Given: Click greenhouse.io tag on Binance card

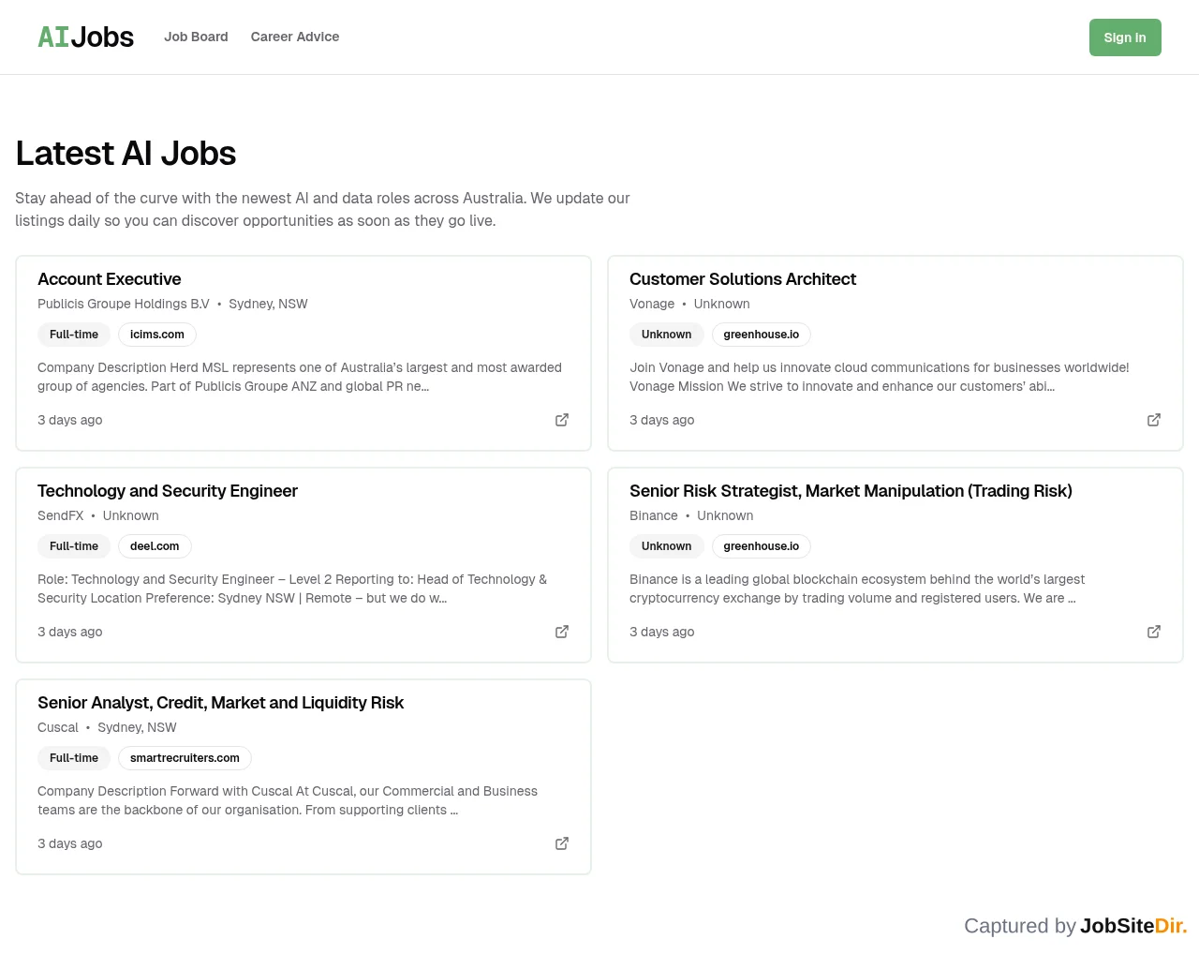Looking at the screenshot, I should pos(762,546).
